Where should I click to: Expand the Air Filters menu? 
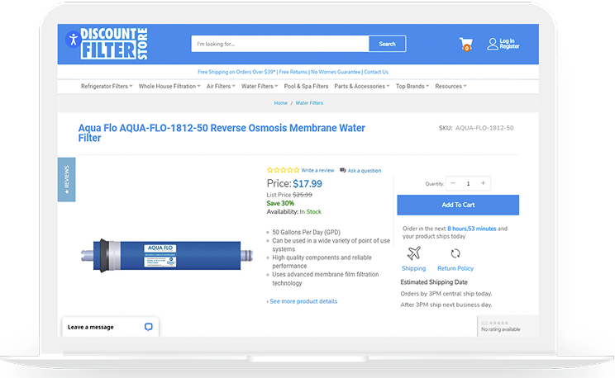(x=221, y=86)
